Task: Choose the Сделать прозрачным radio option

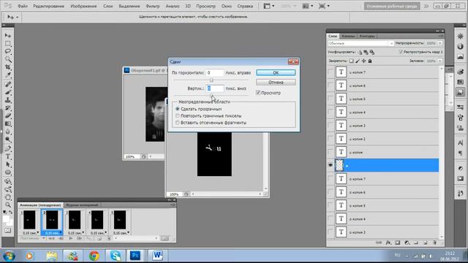Action: [x=178, y=109]
